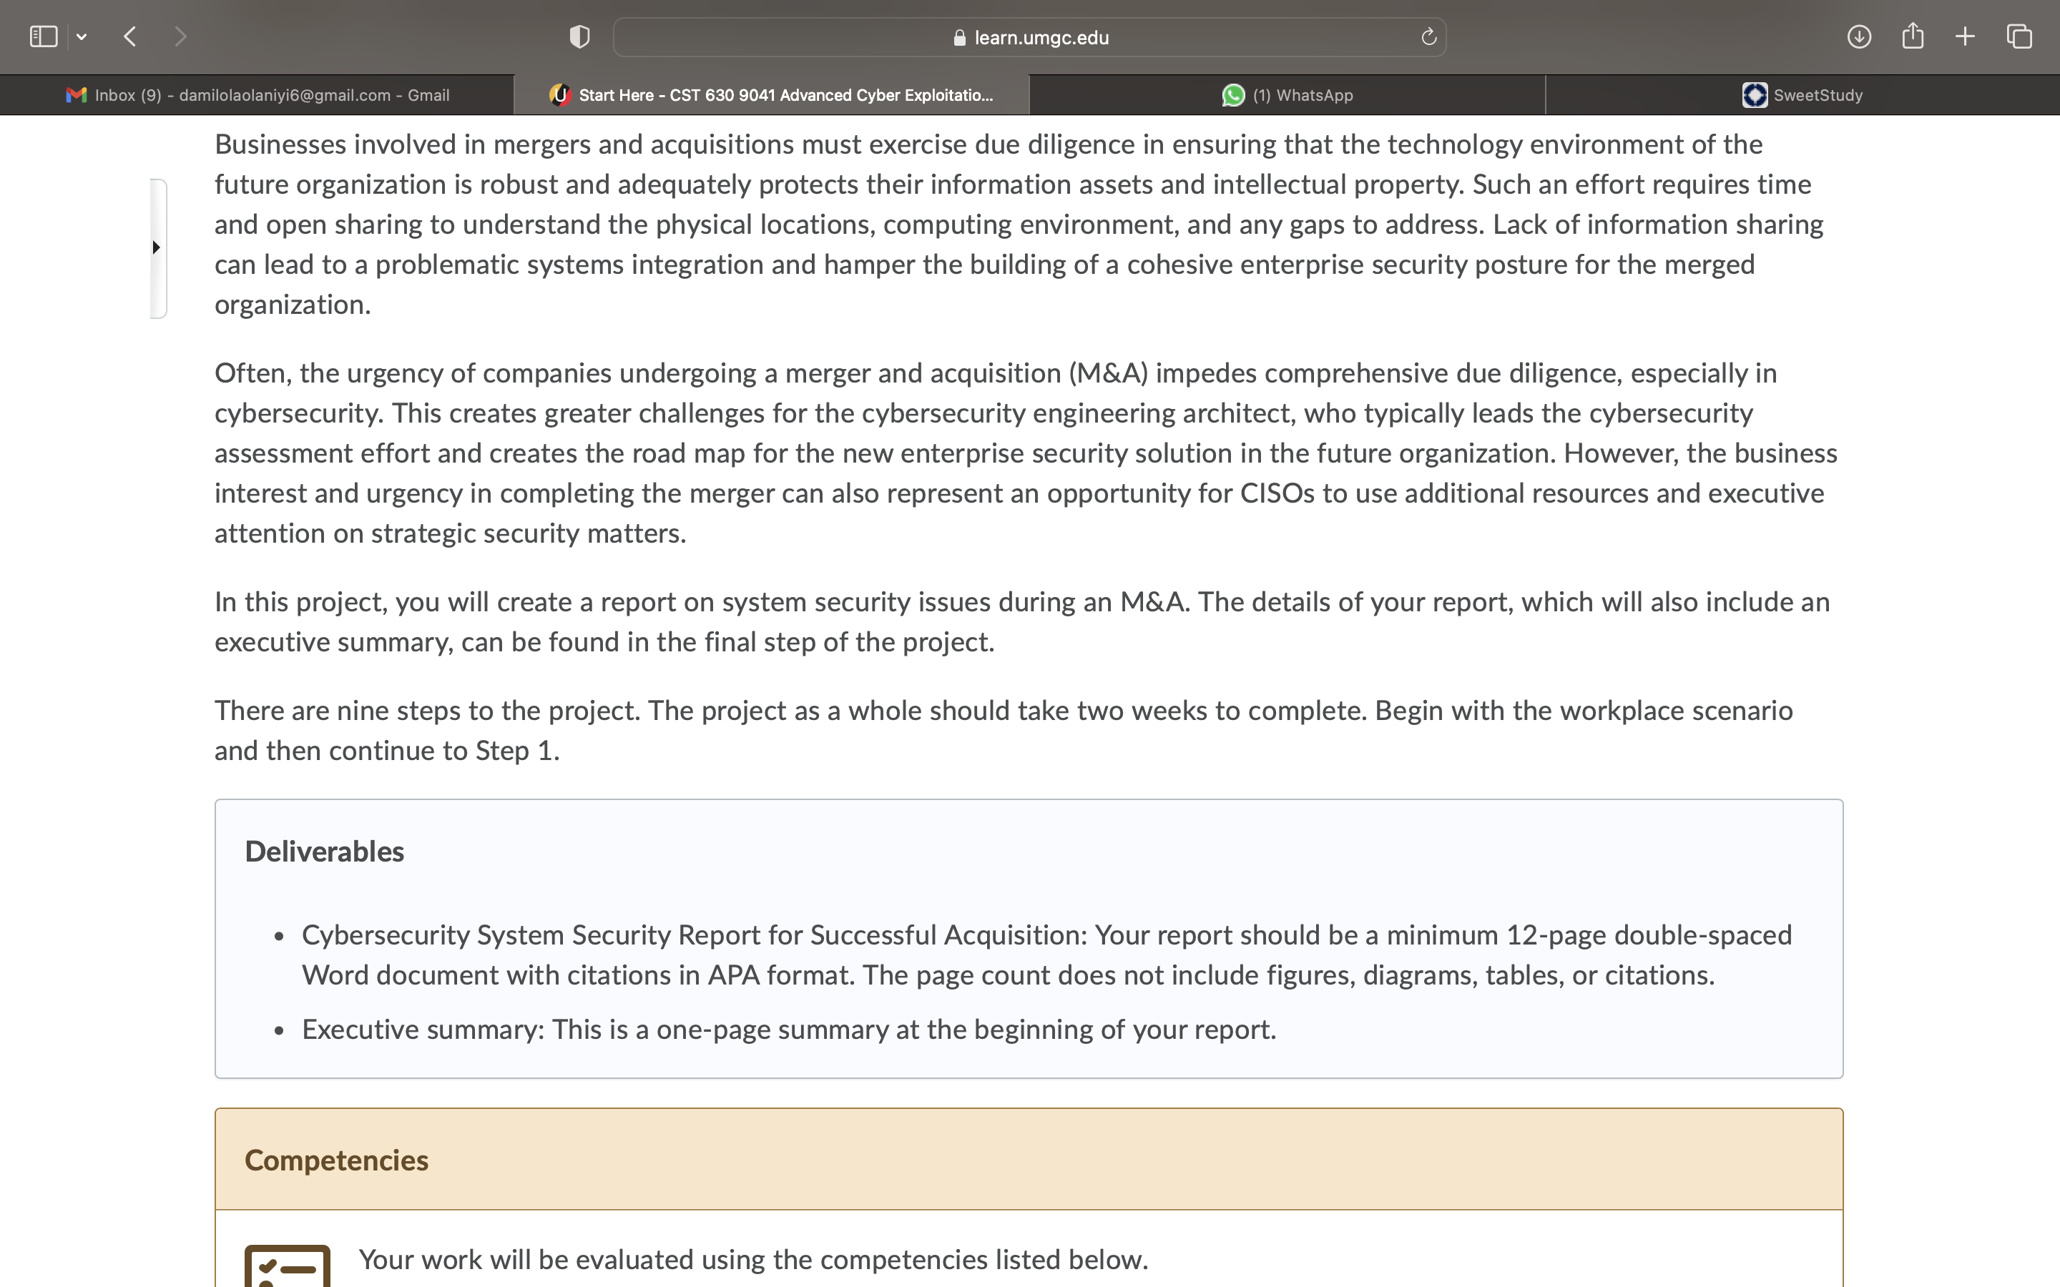Click the 'Often, the urgency' paragraph
2060x1287 pixels.
coord(1026,453)
